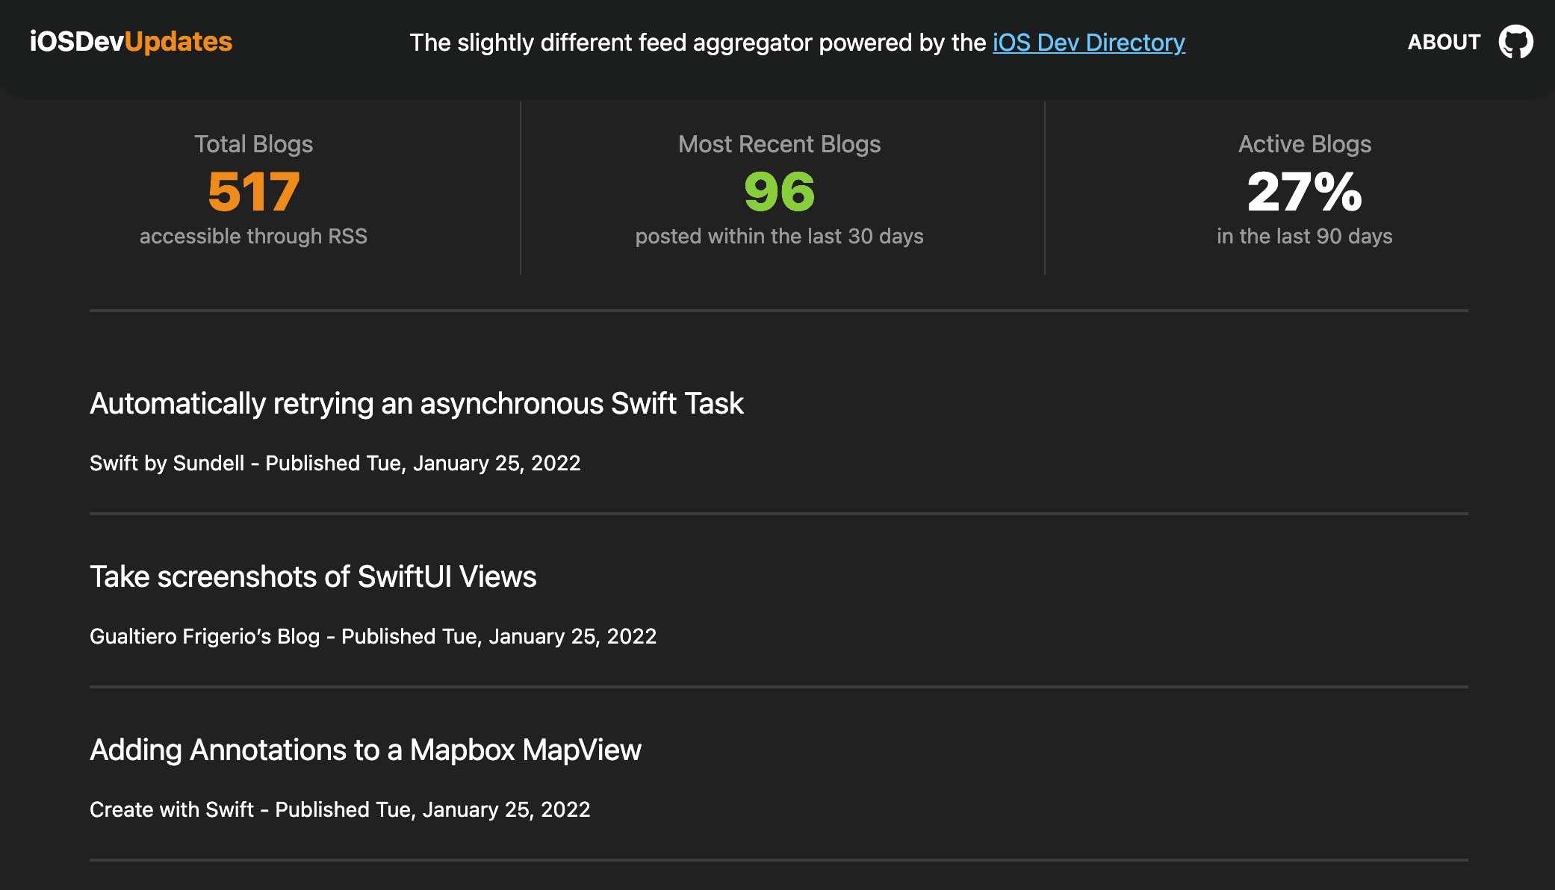Click the feed aggregator tagline text
The image size is (1555, 890).
click(698, 43)
